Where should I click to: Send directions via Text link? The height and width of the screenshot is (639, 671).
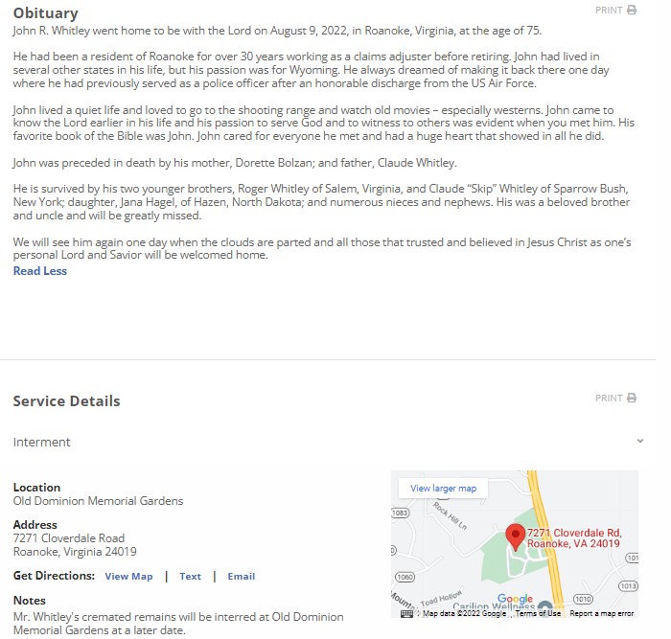(190, 577)
